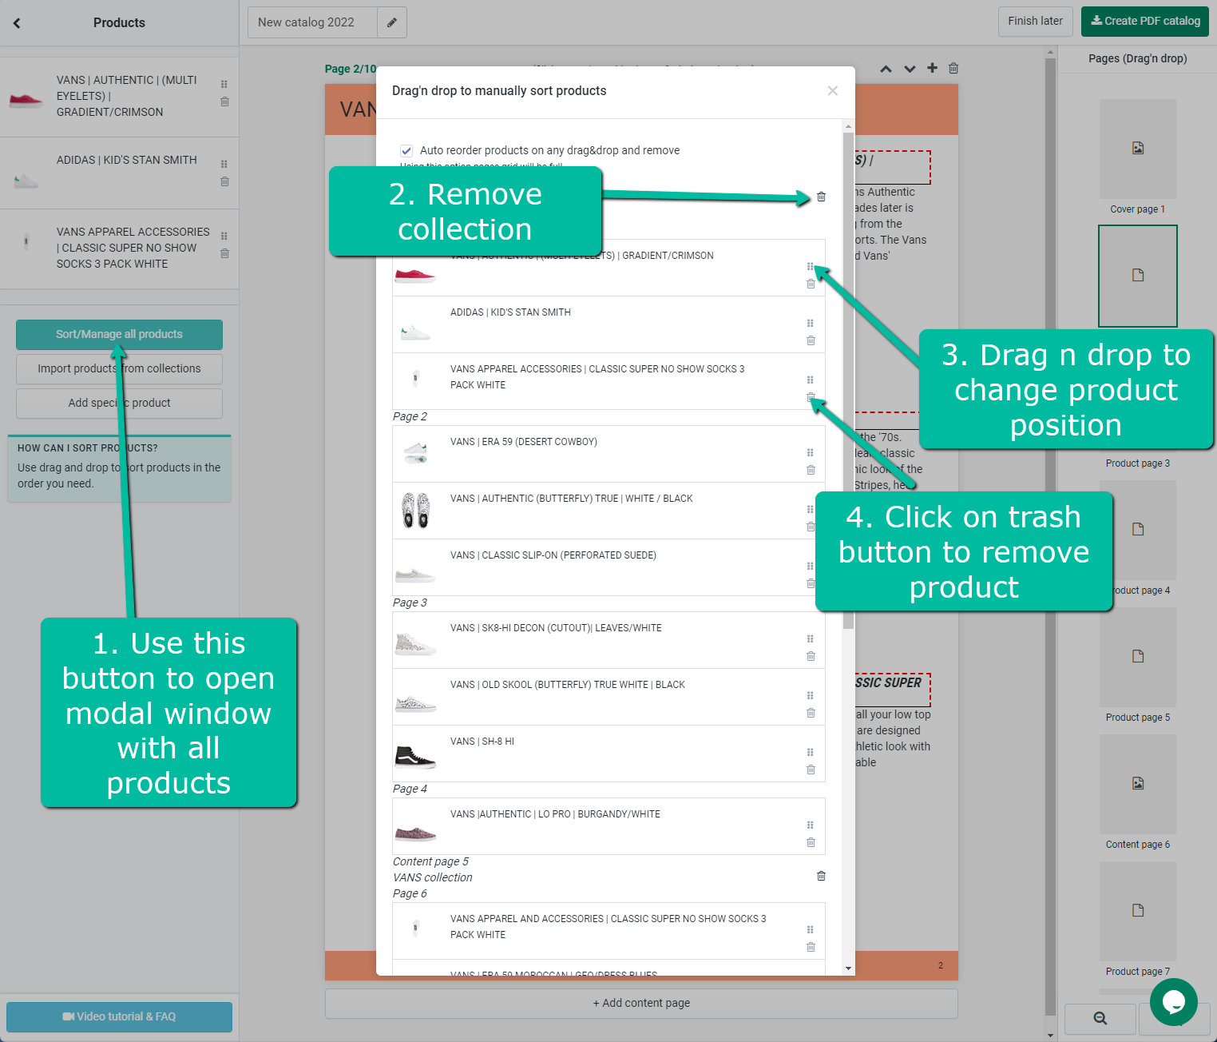Go back using Products panel arrow

pyautogui.click(x=17, y=23)
